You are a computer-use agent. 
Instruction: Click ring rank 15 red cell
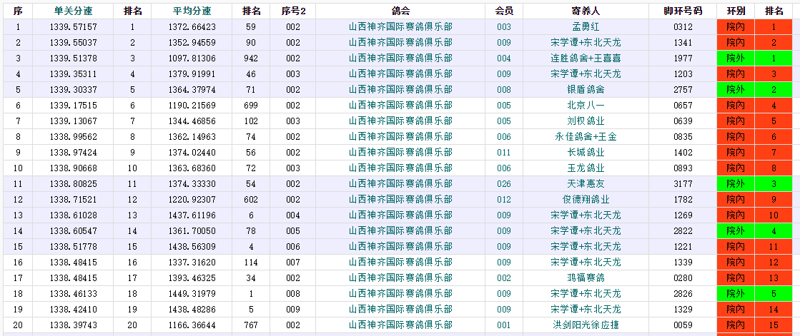click(x=774, y=325)
